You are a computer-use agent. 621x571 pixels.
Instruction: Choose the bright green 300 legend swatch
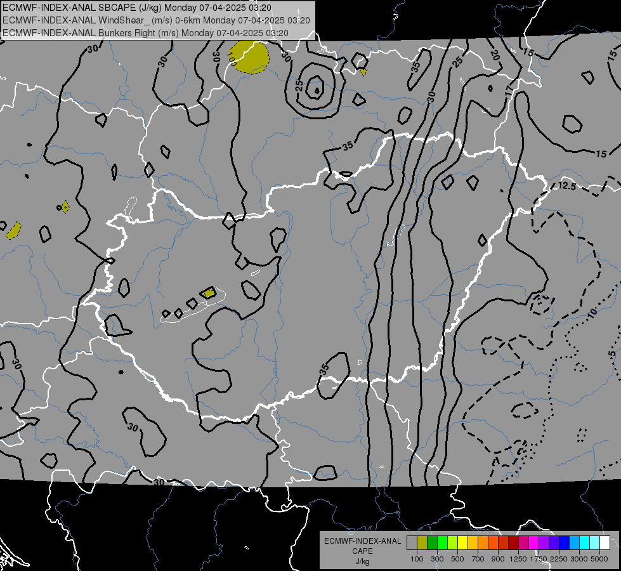tap(442, 543)
